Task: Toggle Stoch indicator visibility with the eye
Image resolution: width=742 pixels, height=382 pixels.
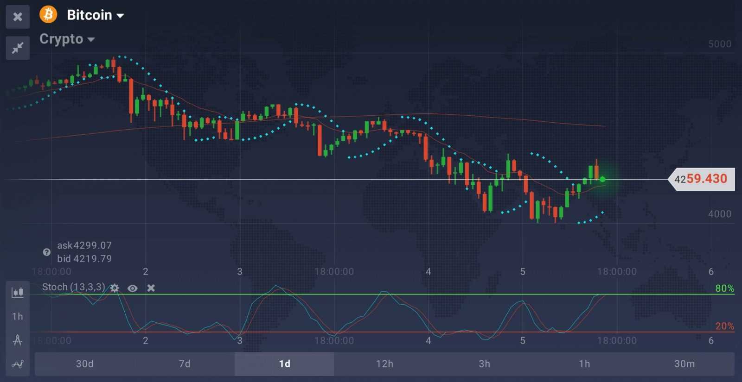Action: pos(133,288)
